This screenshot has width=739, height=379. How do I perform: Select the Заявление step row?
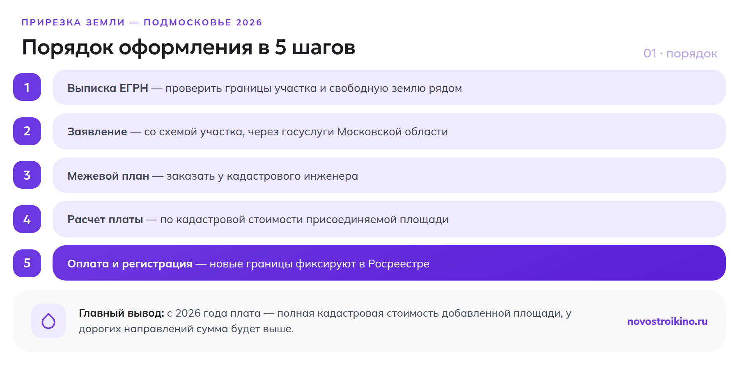point(389,131)
